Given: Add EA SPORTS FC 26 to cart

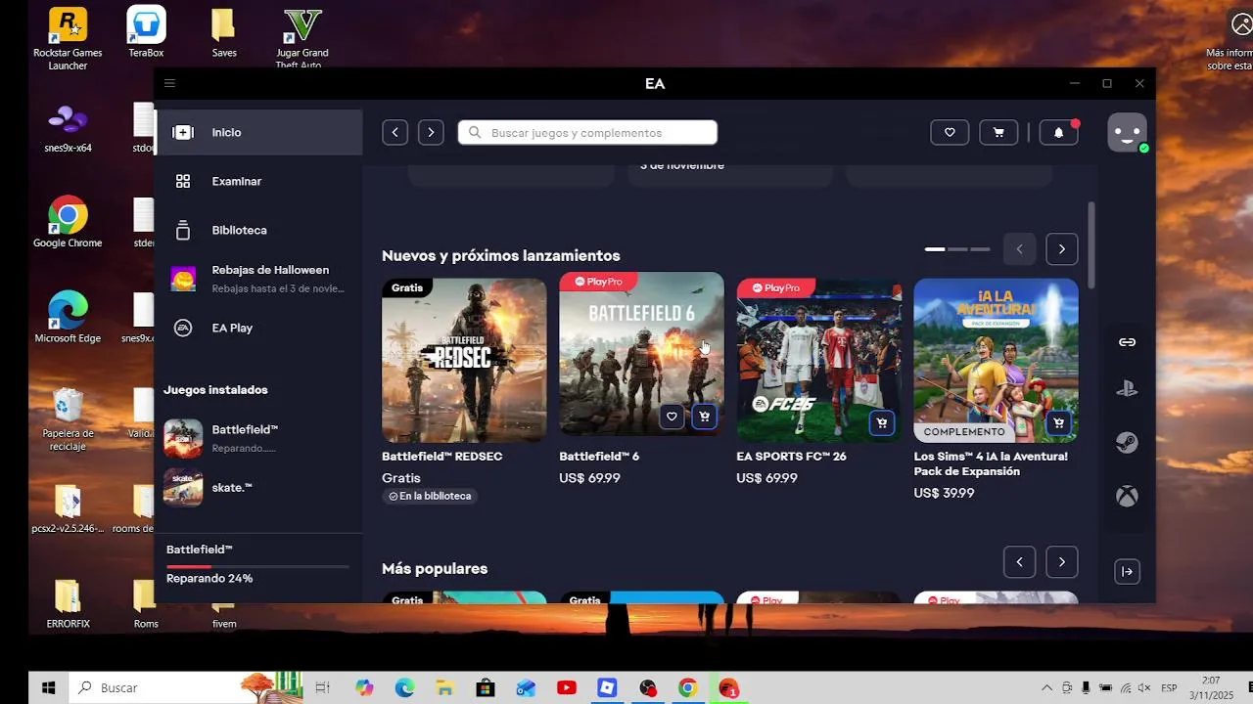Looking at the screenshot, I should click(881, 423).
